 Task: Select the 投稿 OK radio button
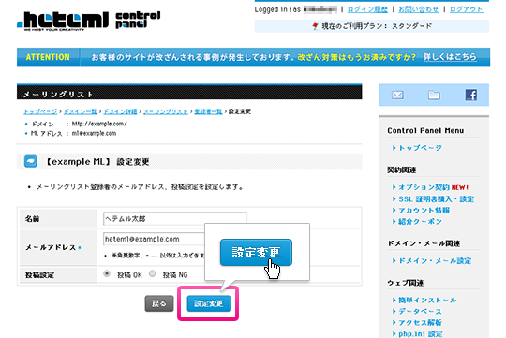tap(107, 273)
